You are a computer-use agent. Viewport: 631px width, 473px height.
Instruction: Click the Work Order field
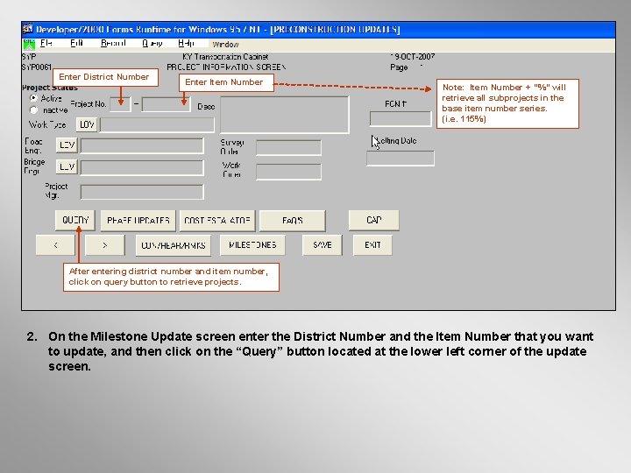pos(288,172)
